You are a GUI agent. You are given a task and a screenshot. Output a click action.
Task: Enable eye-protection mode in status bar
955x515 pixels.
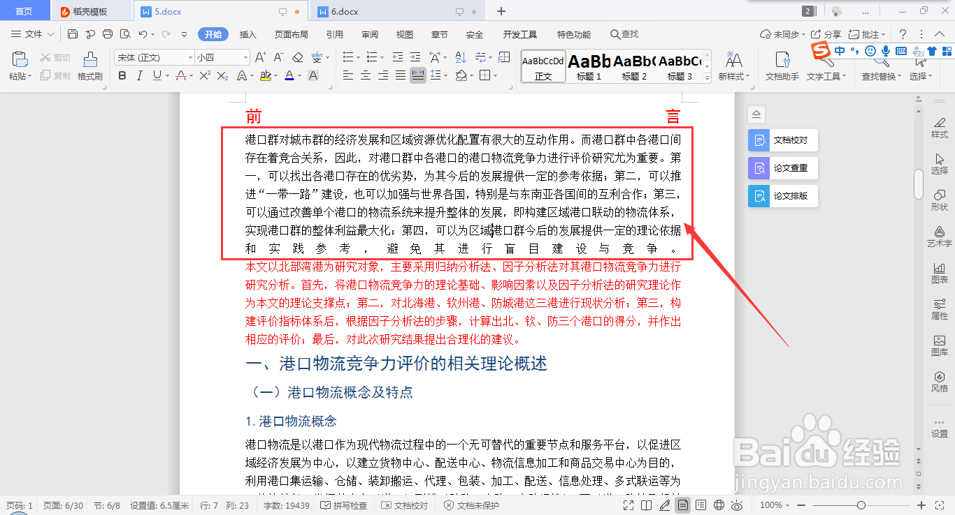(736, 505)
